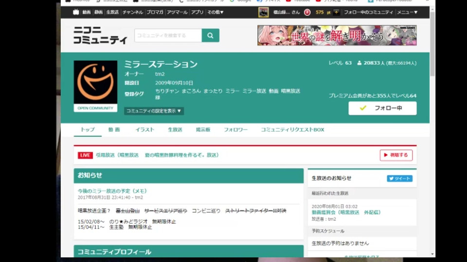Viewport: 467px width, 262px height.
Task: Click the scrollbar down arrow
Action: [x=432, y=254]
